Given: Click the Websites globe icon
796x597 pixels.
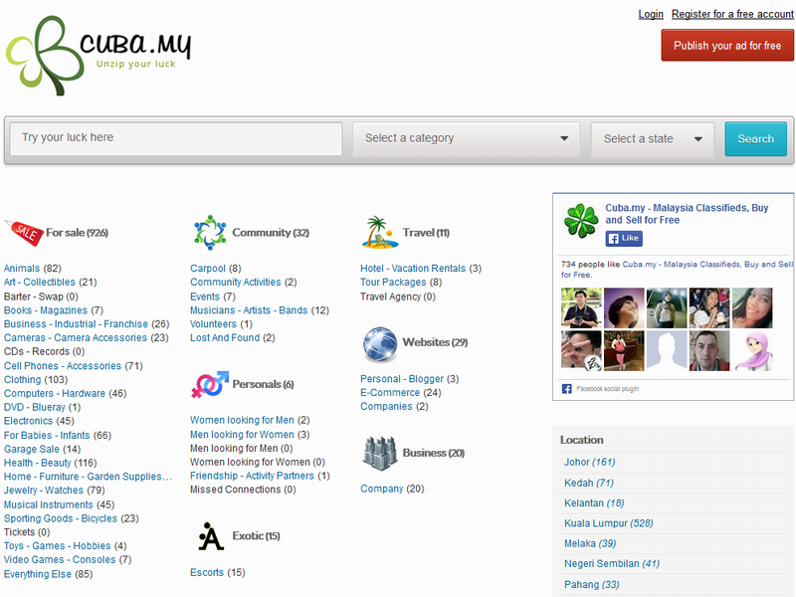Looking at the screenshot, I should point(380,343).
